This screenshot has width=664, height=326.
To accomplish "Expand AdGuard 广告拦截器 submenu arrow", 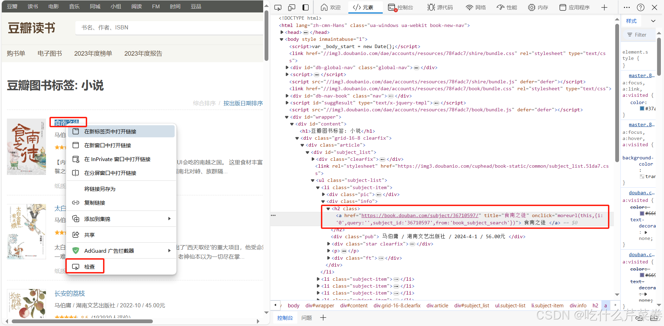I will point(169,251).
